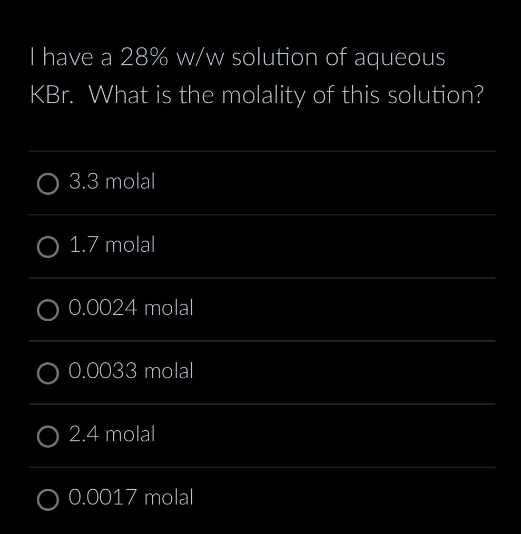The width and height of the screenshot is (521, 534).
Task: Click the second answer row
Action: click(x=260, y=246)
